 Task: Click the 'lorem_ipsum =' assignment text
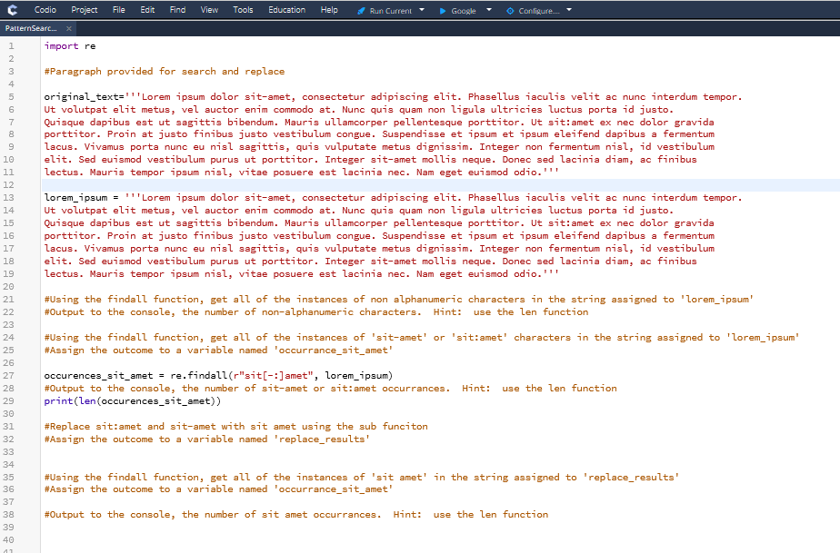pos(82,198)
